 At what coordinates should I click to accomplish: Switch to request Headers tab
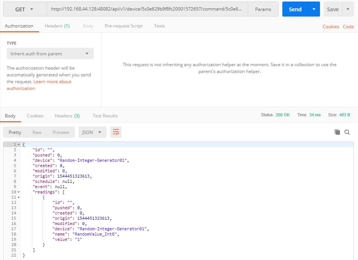pos(57,26)
